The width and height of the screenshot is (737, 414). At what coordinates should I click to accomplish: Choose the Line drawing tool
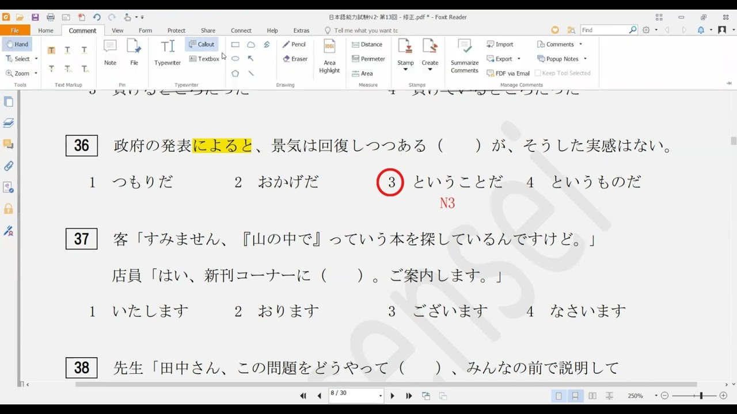coord(251,74)
